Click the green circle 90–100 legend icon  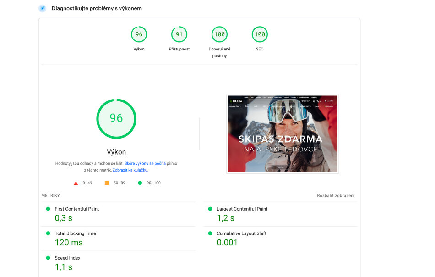click(140, 183)
